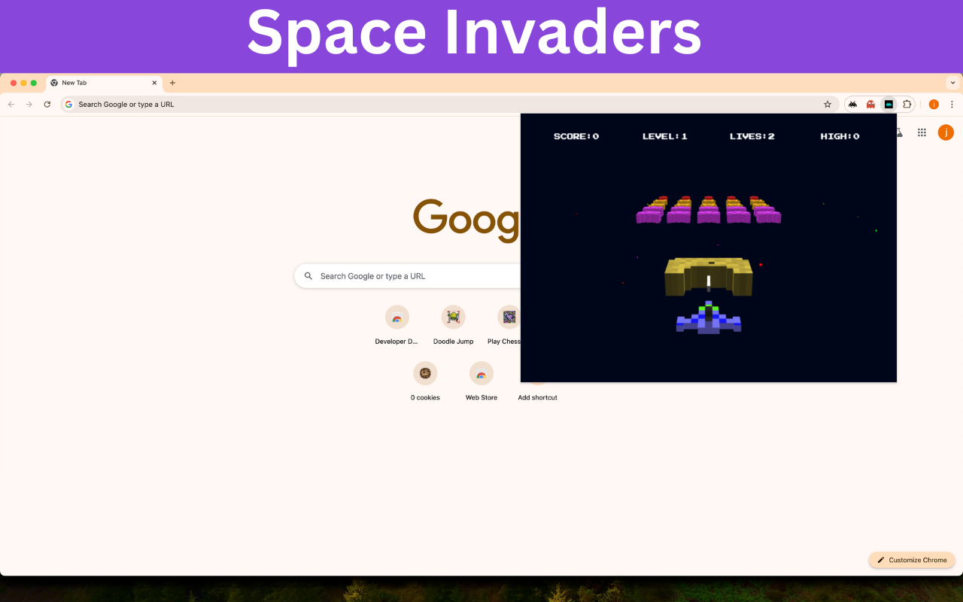The width and height of the screenshot is (963, 602).
Task: Open the Google apps grid launcher
Action: tap(922, 132)
